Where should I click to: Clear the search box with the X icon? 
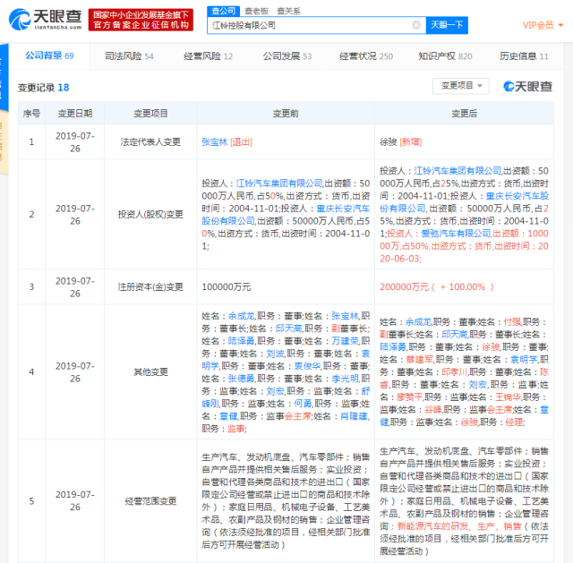[416, 25]
